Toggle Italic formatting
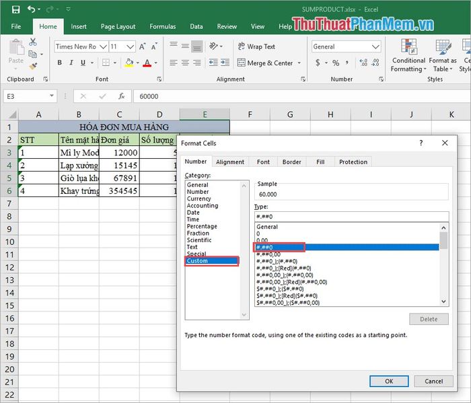The height and width of the screenshot is (403, 471). pos(71,63)
